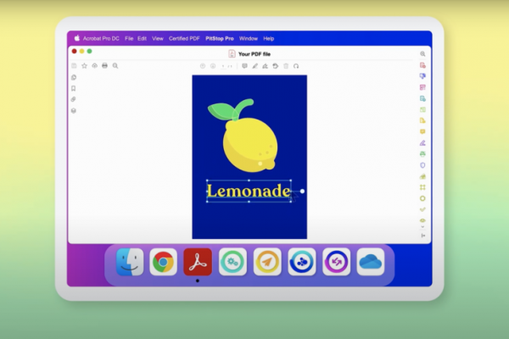Select the pen highlight tool in toolbar
The height and width of the screenshot is (339, 509).
255,65
